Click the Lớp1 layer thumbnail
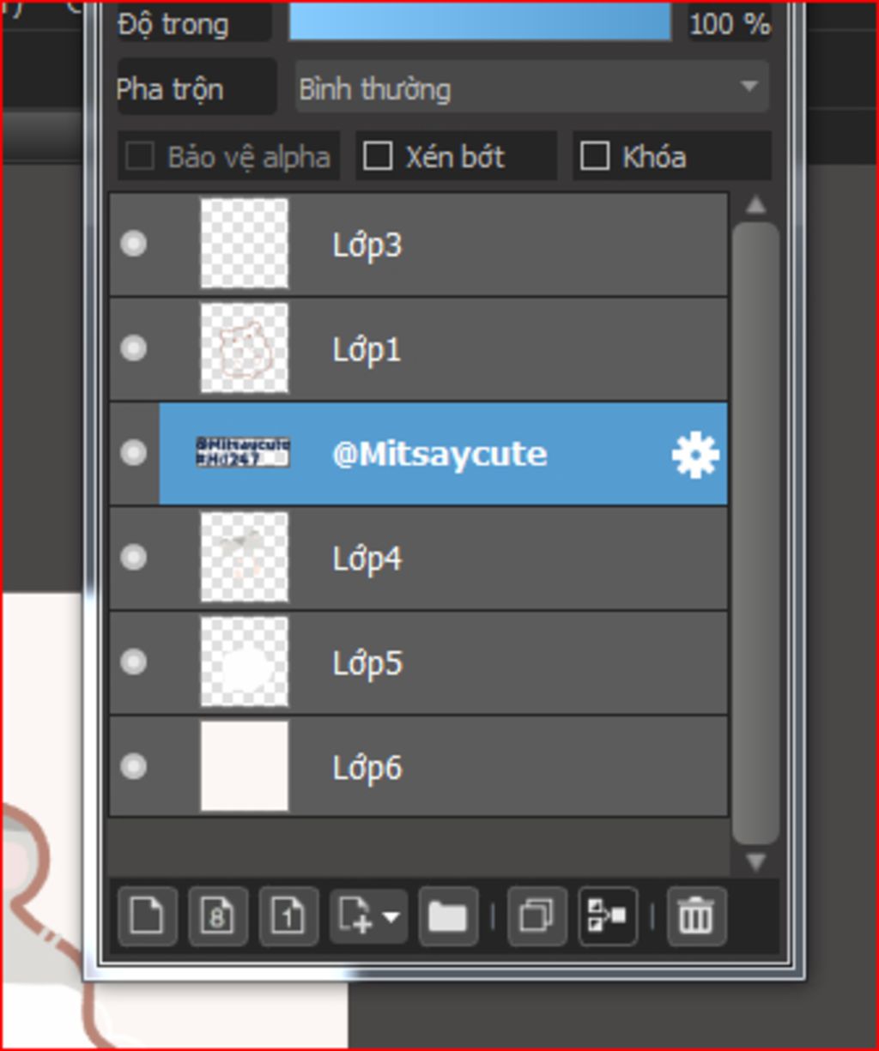 pos(244,347)
